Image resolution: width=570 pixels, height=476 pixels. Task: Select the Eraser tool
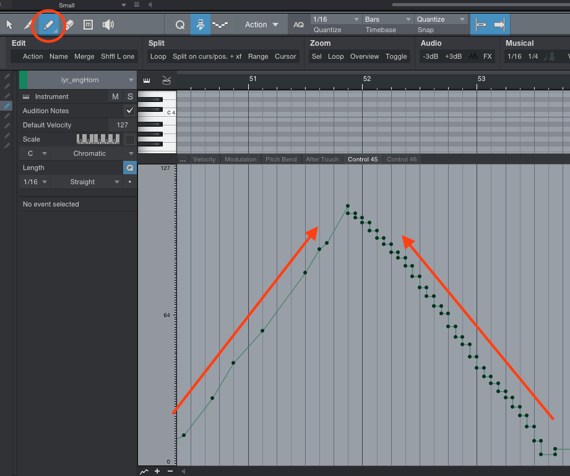click(69, 25)
